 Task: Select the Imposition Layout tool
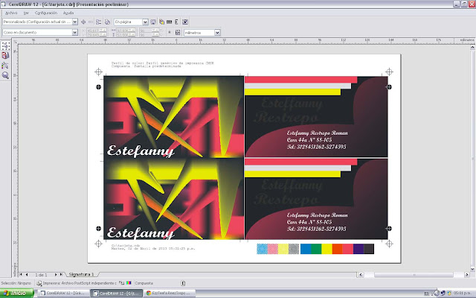[5, 55]
